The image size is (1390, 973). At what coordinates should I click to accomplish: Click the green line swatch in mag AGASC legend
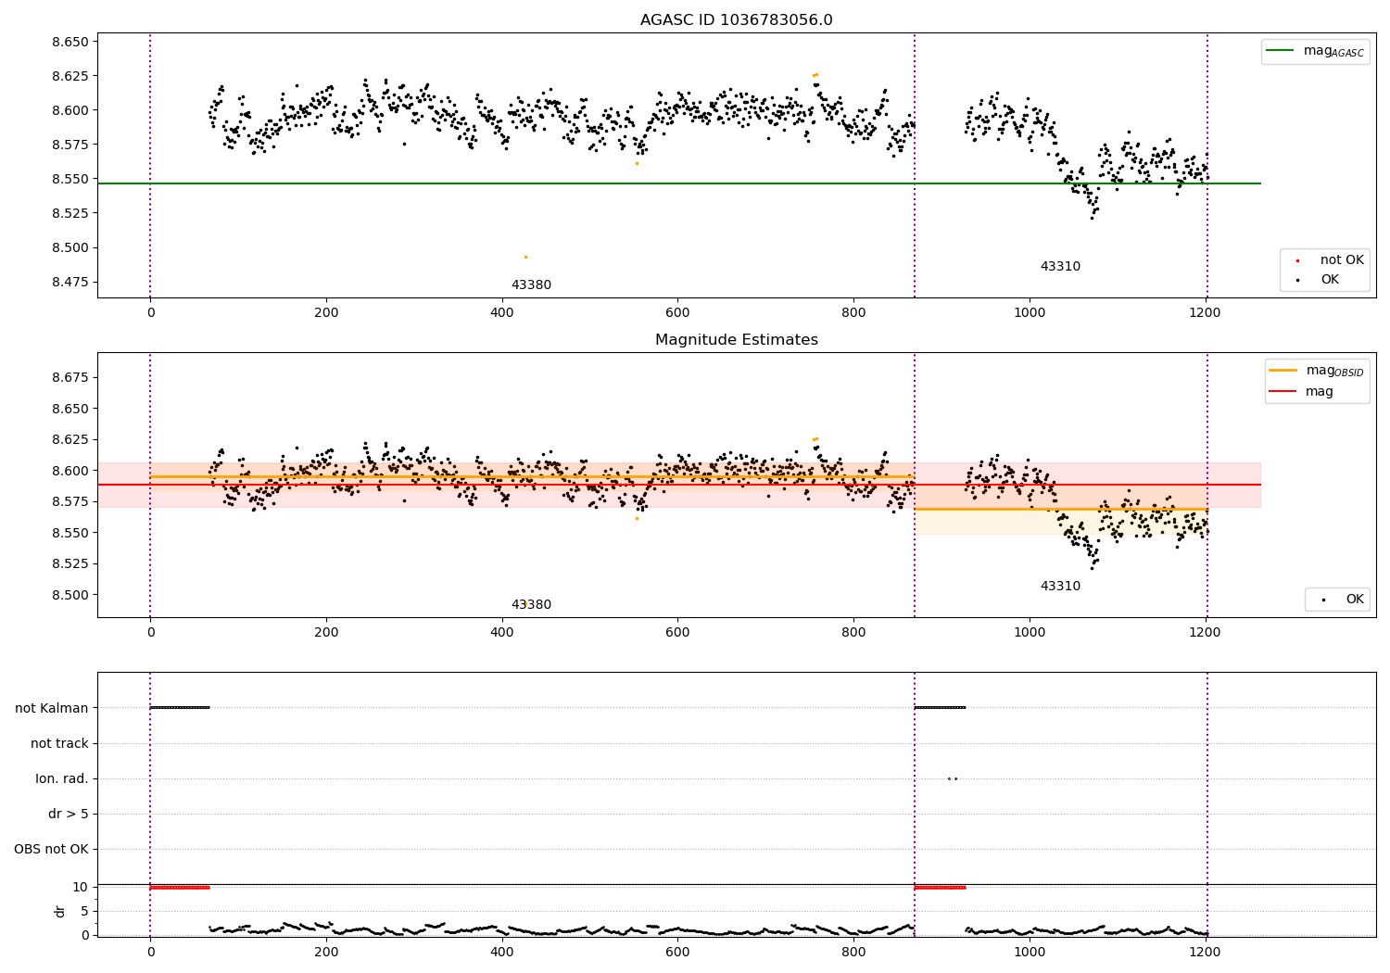1281,51
